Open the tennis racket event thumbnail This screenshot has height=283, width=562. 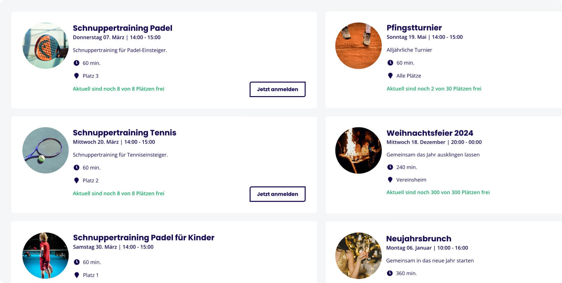[x=46, y=150]
